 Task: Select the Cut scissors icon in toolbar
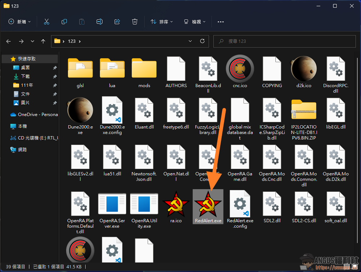47,22
